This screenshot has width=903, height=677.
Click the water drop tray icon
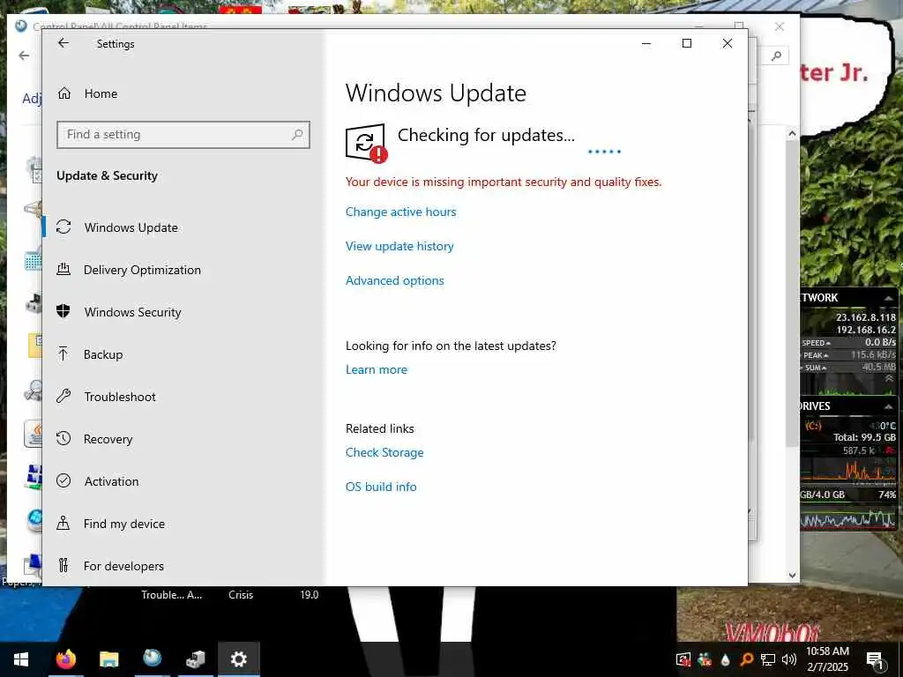[x=725, y=659]
